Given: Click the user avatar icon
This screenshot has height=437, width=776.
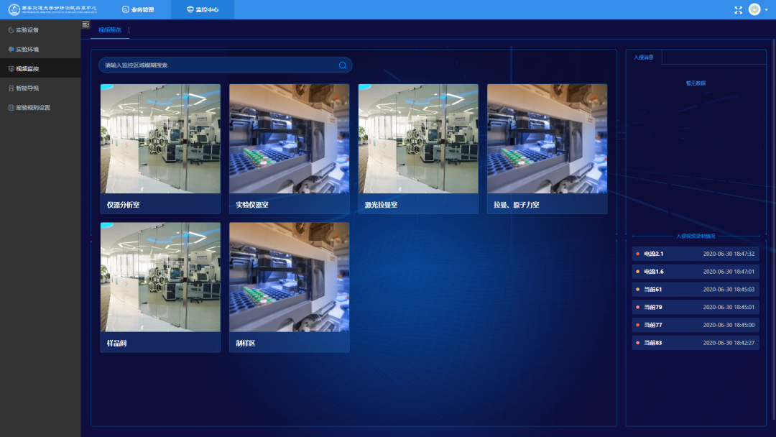Looking at the screenshot, I should point(754,9).
